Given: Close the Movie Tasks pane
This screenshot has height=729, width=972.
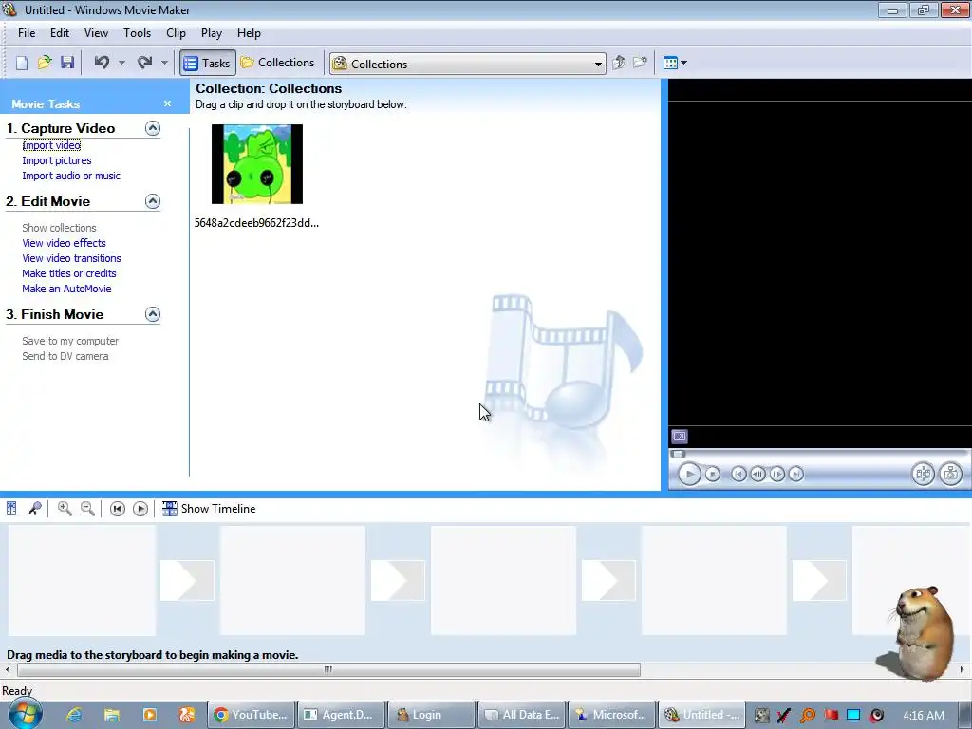Looking at the screenshot, I should (x=167, y=103).
